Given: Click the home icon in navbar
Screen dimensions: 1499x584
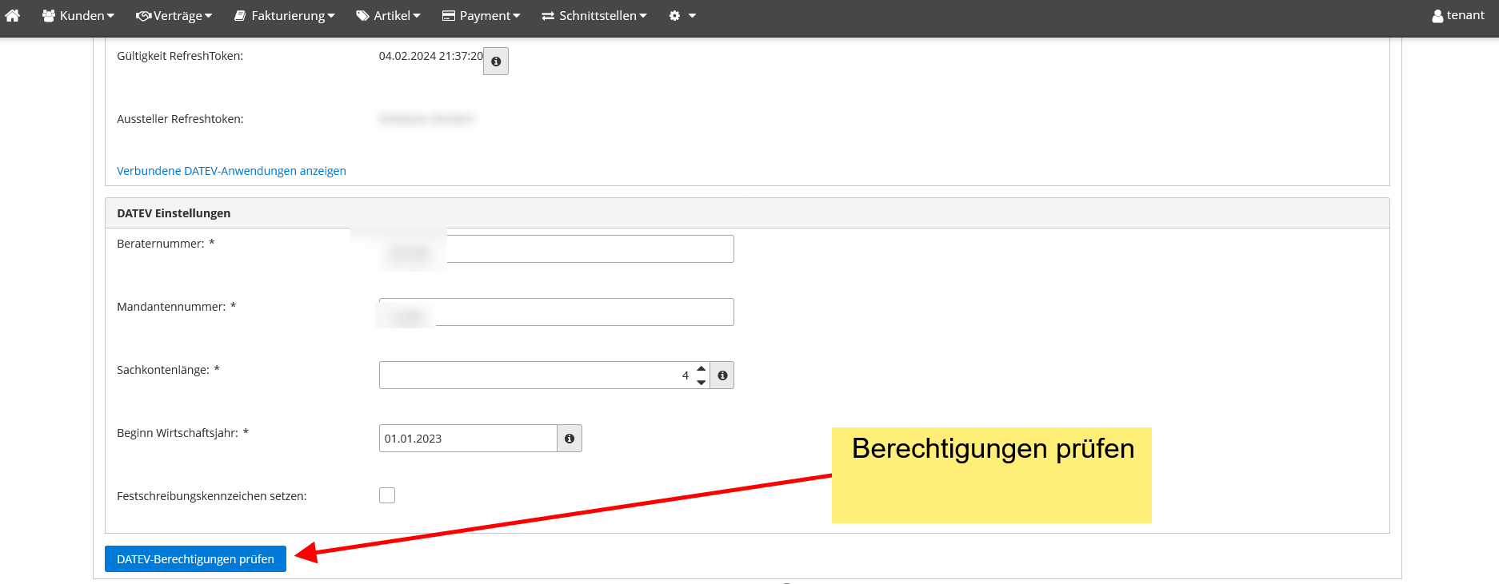Looking at the screenshot, I should [13, 15].
